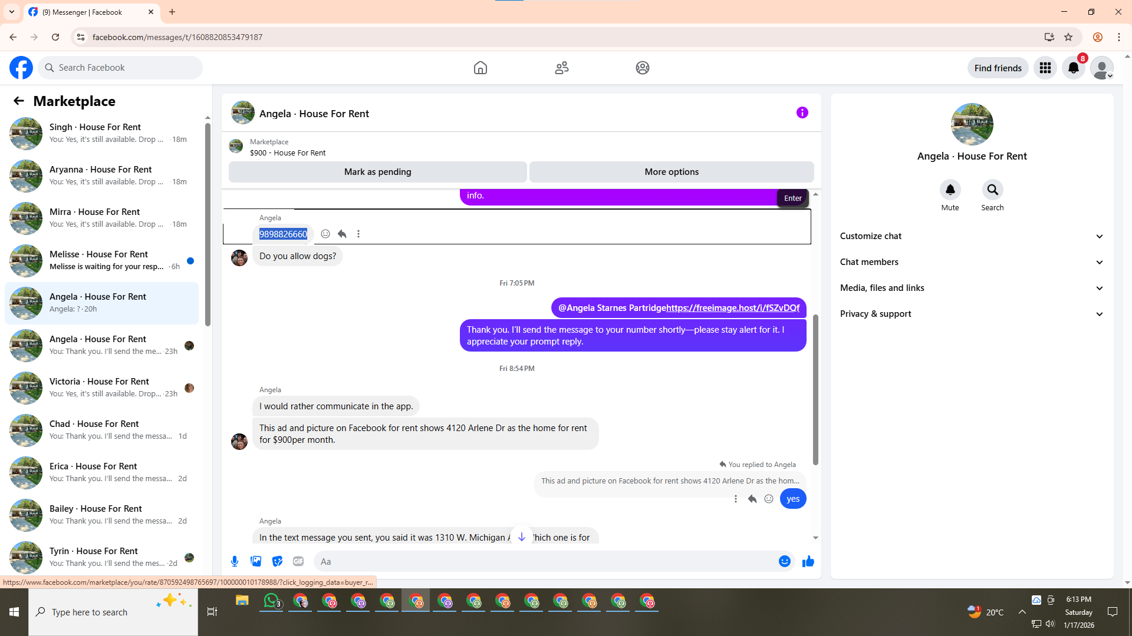Expand Customize chat section
This screenshot has width=1132, height=636.
coord(972,236)
